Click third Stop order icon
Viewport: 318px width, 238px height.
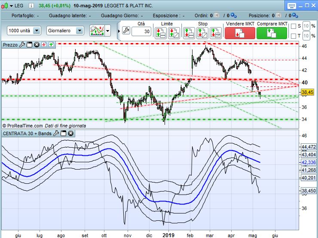(x=215, y=33)
